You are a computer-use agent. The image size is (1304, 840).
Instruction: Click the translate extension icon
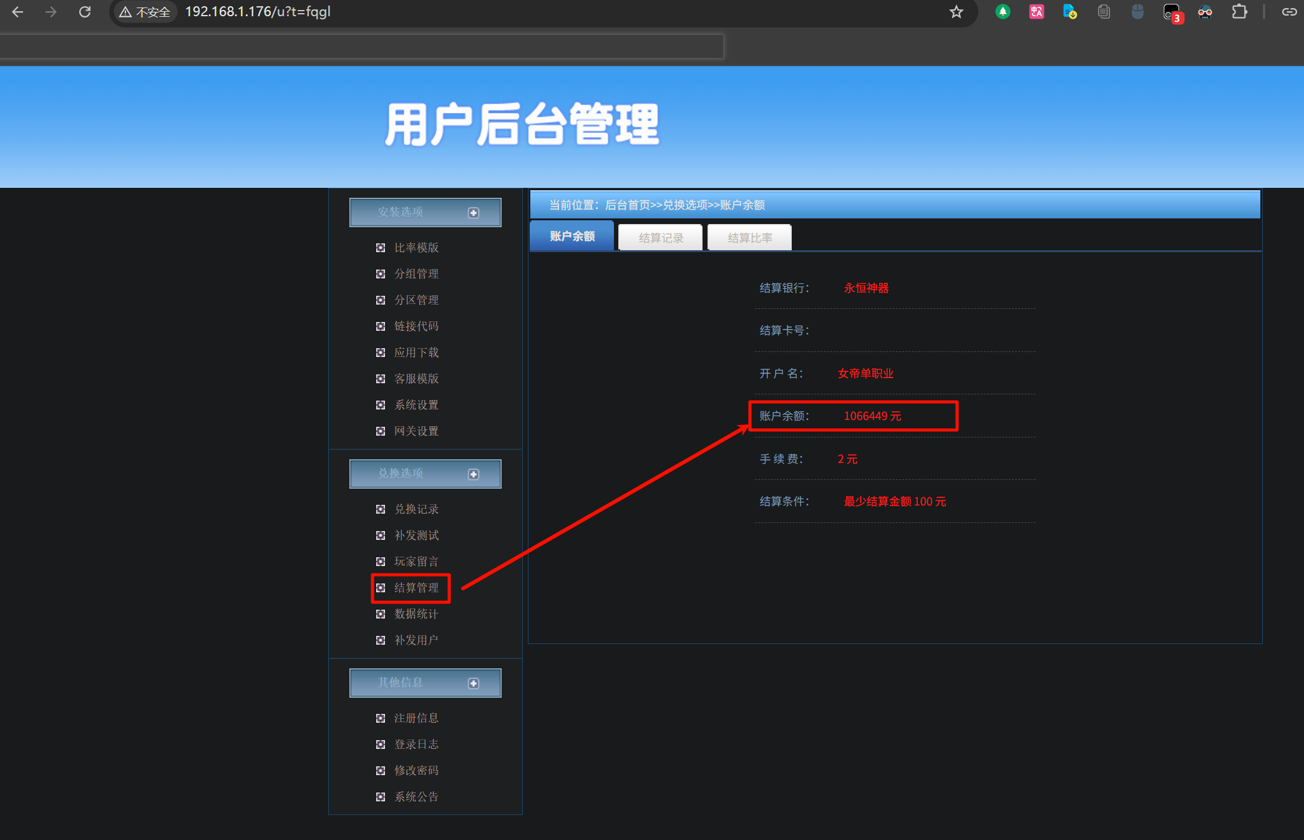coord(1036,12)
